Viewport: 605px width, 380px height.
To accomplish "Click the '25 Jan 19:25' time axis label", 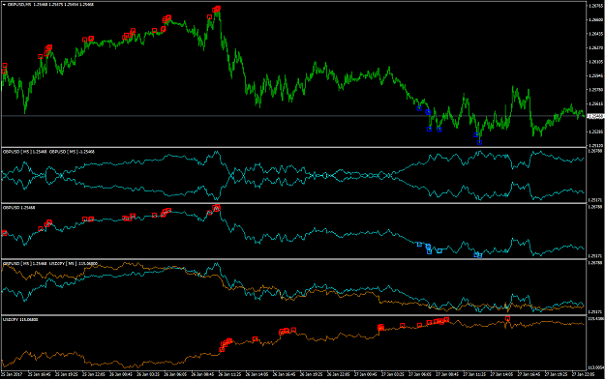I will (67, 374).
